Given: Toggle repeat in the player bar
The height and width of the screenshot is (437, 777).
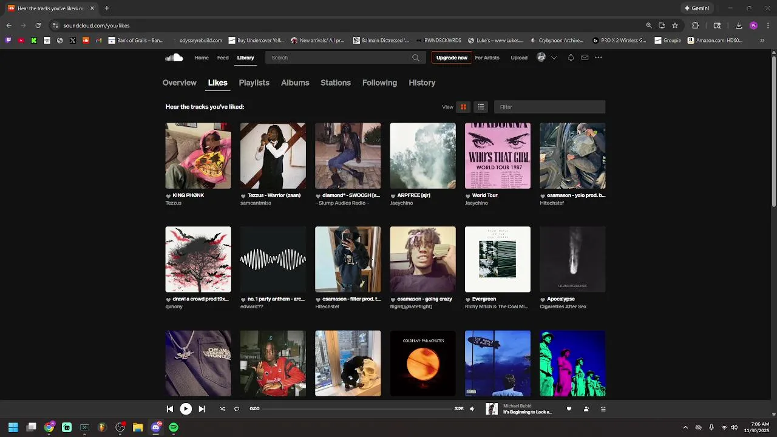Looking at the screenshot, I should click(237, 409).
